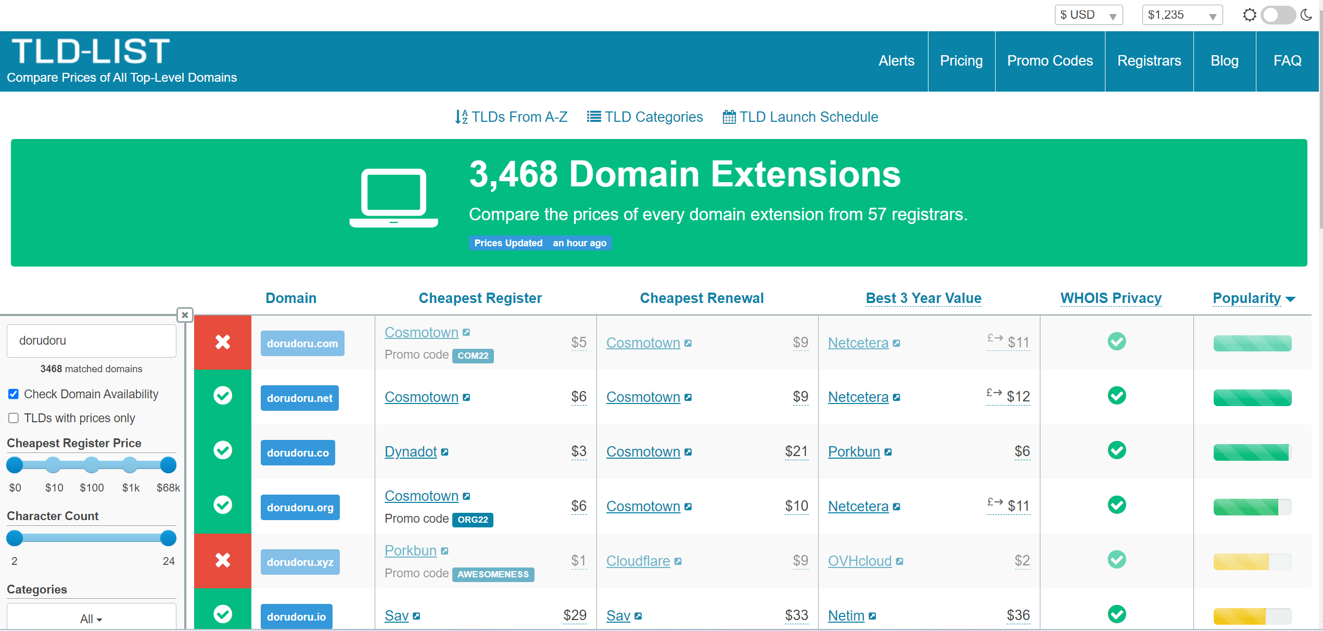Viewport: 1323px width, 631px height.
Task: Open the dorudoru.org domain button
Action: (x=300, y=508)
